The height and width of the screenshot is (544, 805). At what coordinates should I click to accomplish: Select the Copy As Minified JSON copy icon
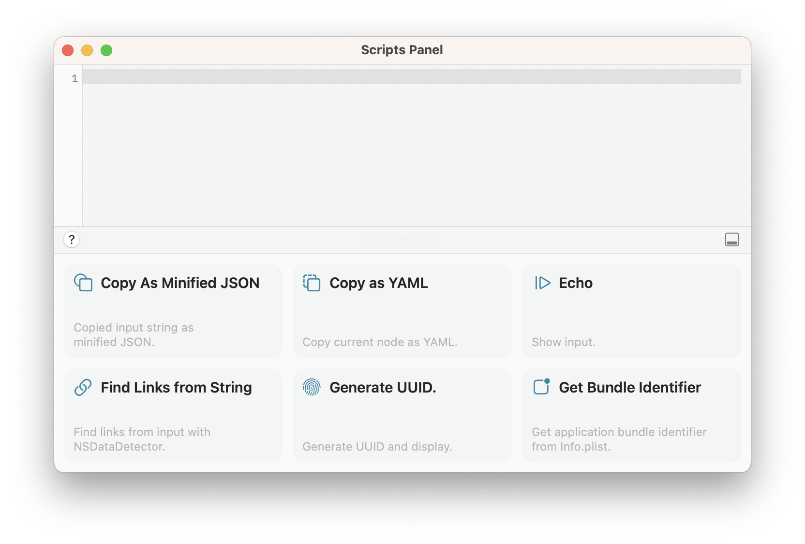tap(83, 283)
